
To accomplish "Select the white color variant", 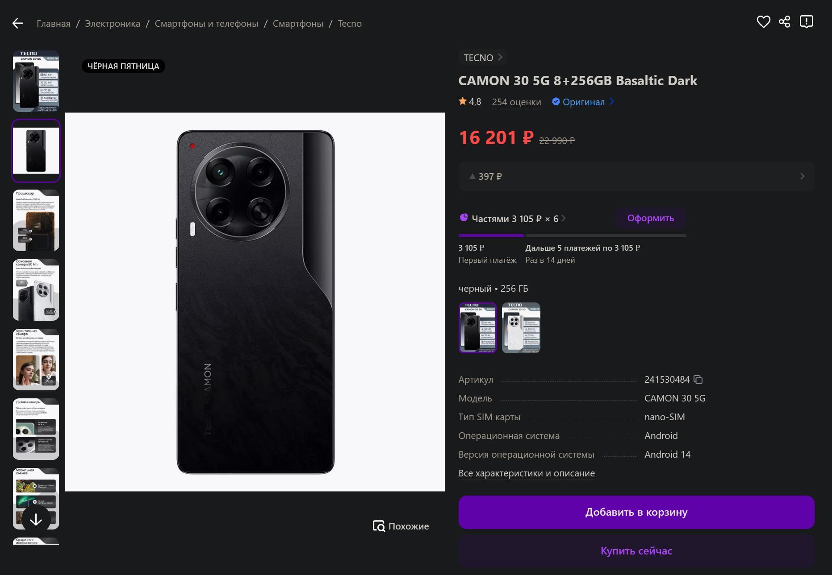I will click(521, 328).
